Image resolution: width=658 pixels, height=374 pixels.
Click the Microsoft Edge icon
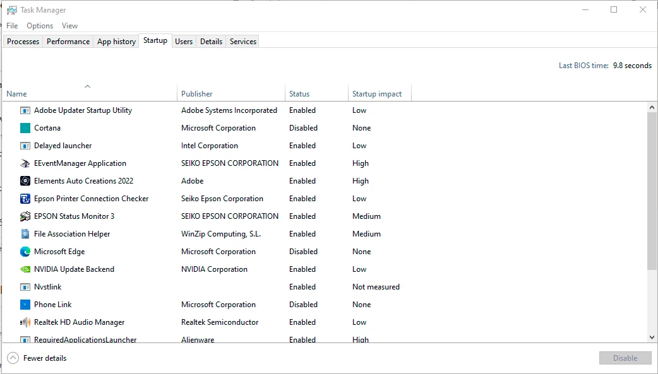tap(25, 252)
